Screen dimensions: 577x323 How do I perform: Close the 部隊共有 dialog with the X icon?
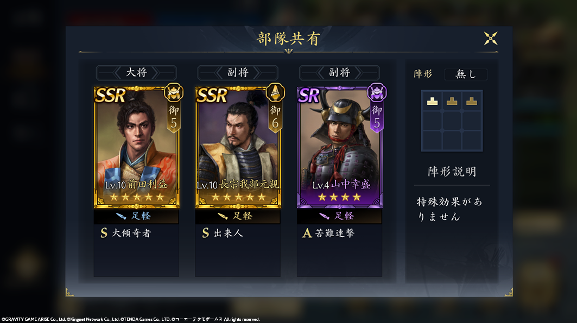pos(491,38)
